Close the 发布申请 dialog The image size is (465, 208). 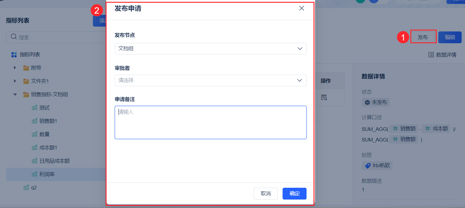[x=301, y=8]
